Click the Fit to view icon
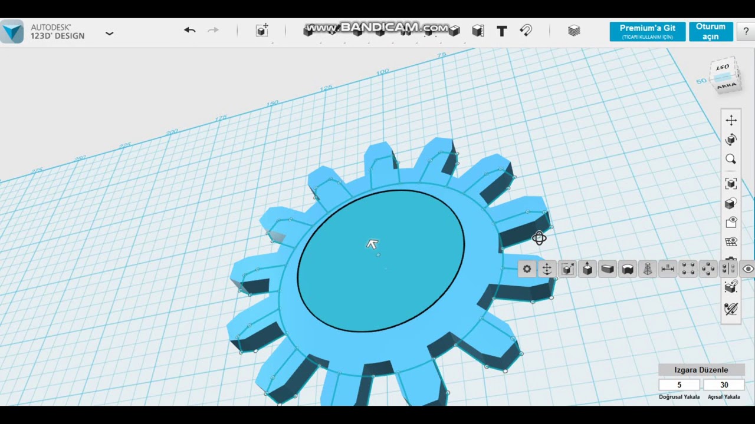 pos(731,184)
